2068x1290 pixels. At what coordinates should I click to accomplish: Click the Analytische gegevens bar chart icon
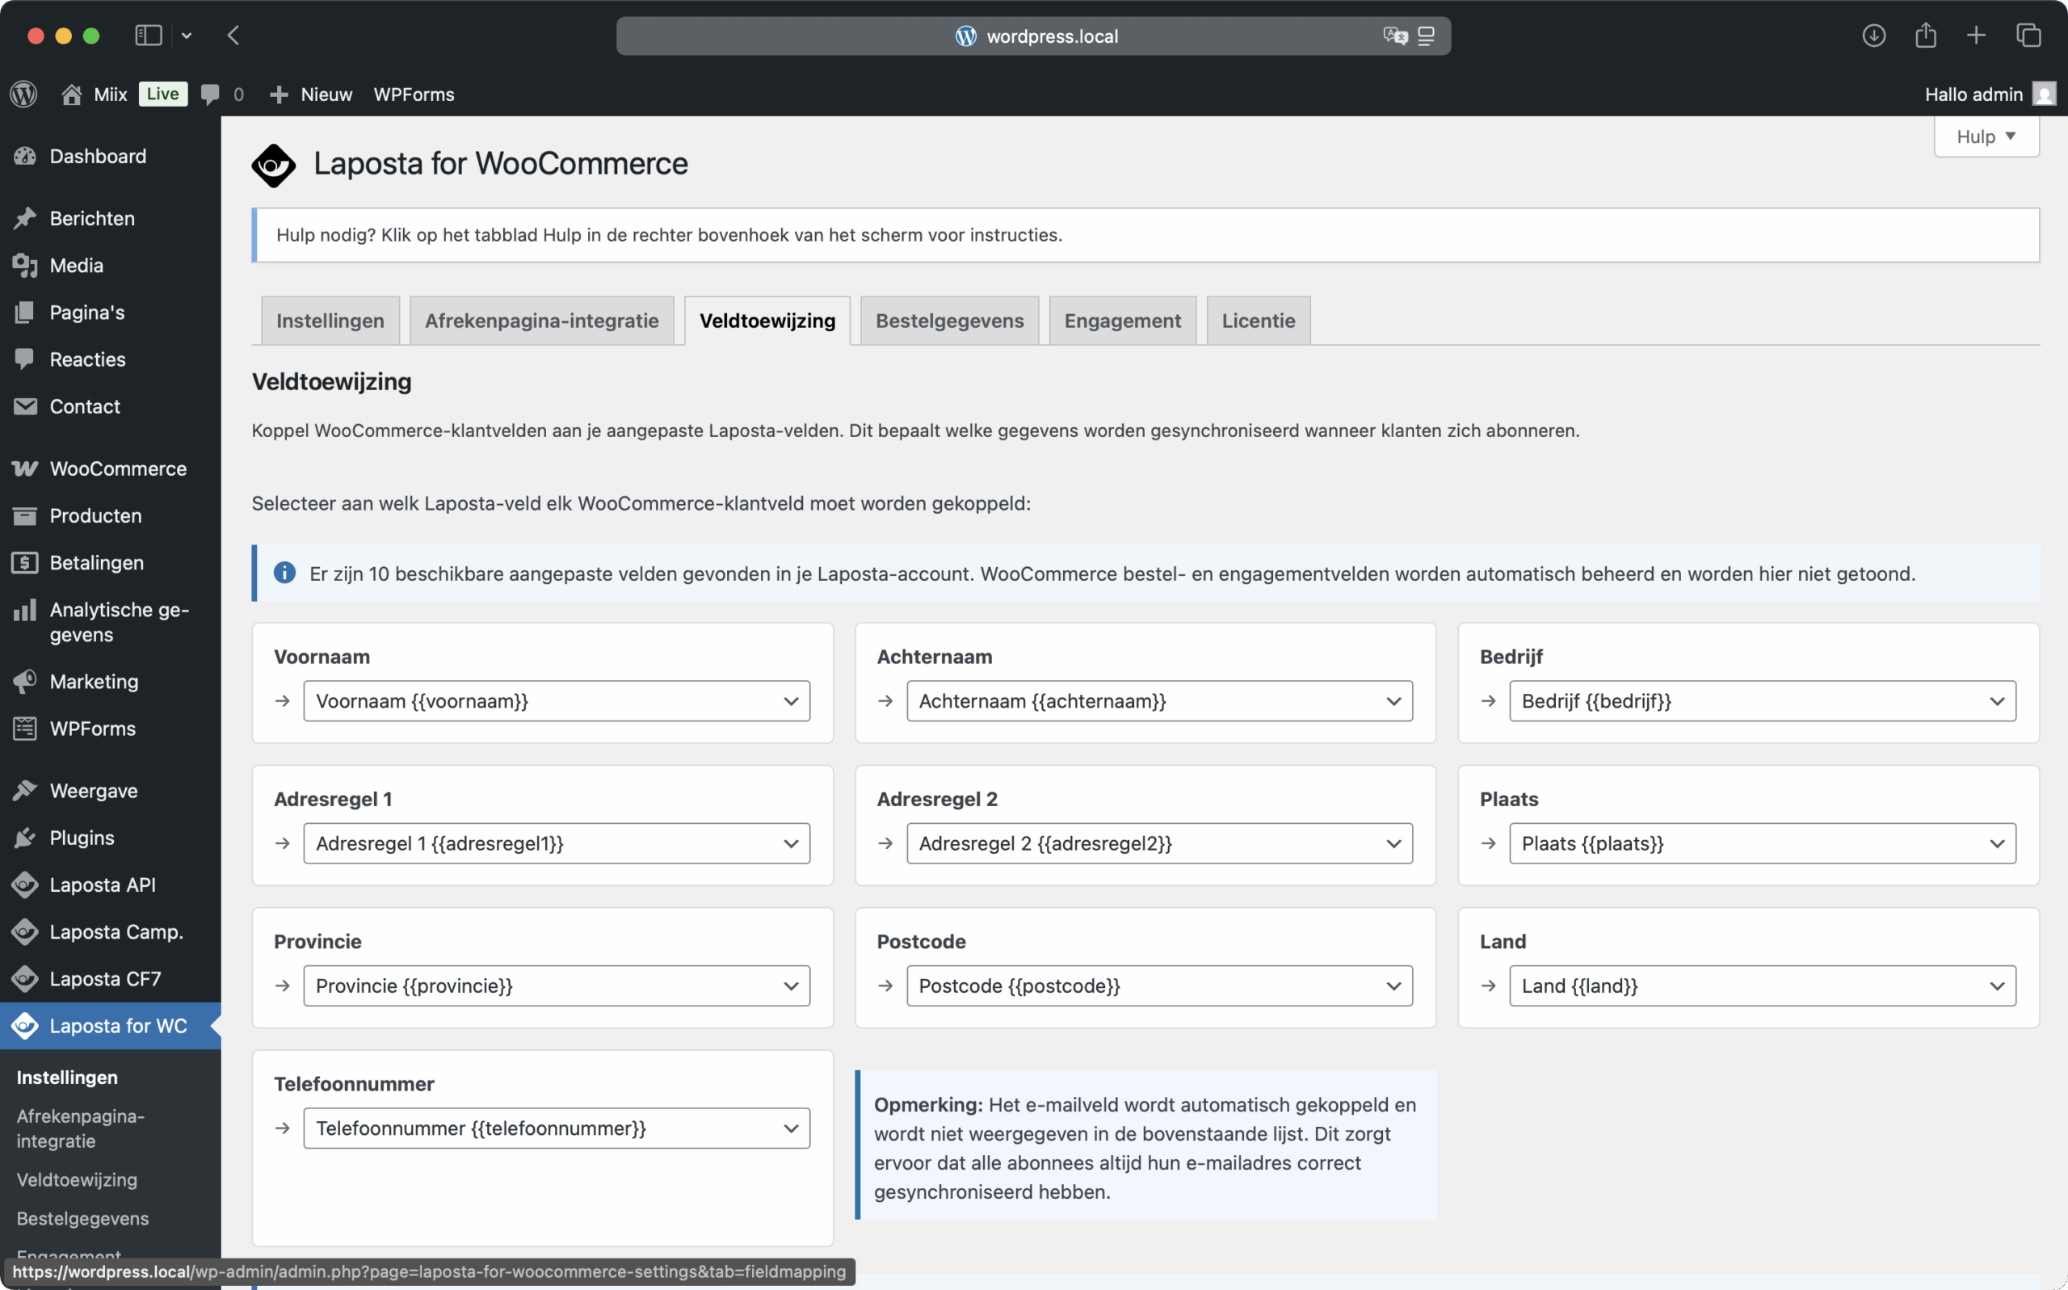pyautogui.click(x=25, y=609)
